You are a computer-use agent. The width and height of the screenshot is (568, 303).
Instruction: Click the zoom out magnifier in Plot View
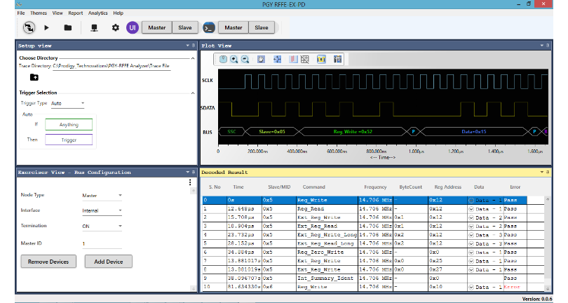pos(245,59)
